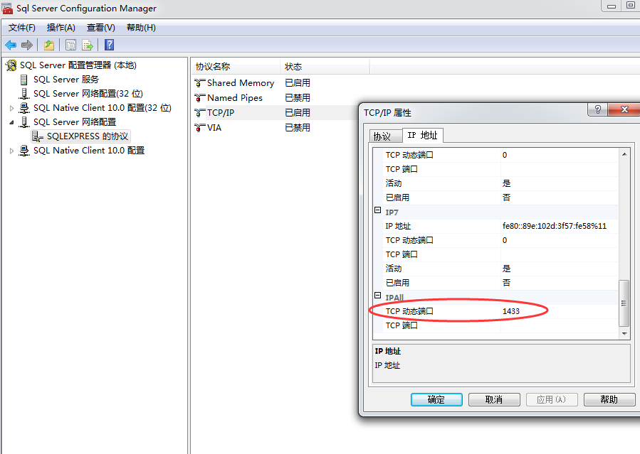Click the IP7 活动 value 是
Viewport: 640px width, 454px height.
[x=507, y=269]
